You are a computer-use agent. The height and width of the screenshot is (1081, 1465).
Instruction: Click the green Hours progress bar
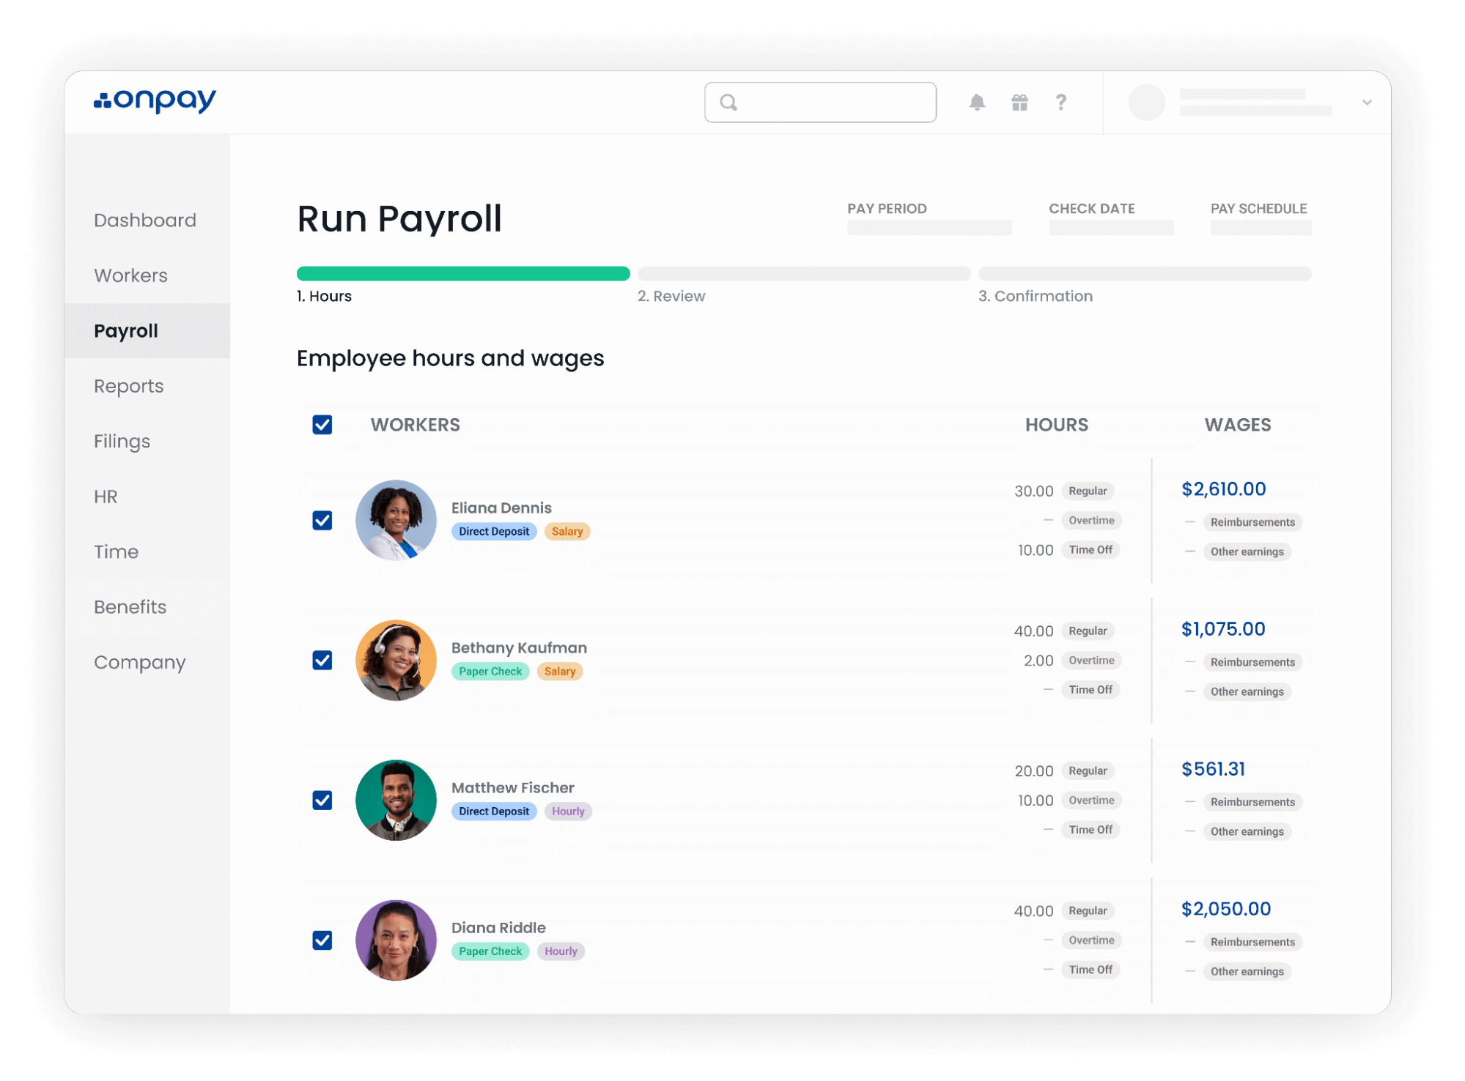tap(462, 272)
